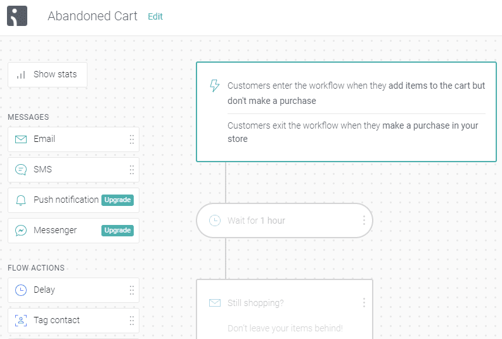This screenshot has height=339, width=502.
Task: Click the drag handle dots on the SMS item
Action: pos(132,170)
